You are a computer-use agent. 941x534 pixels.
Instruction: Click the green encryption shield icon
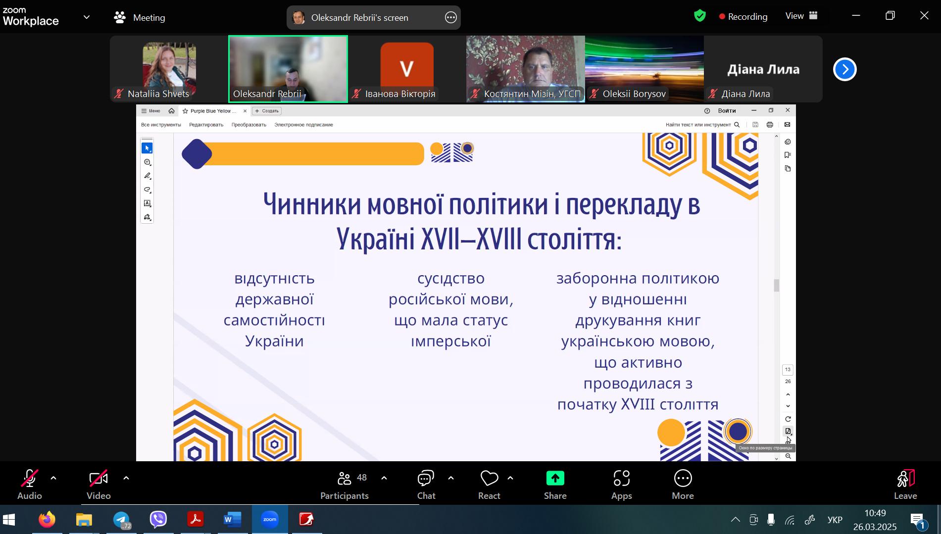tap(699, 16)
